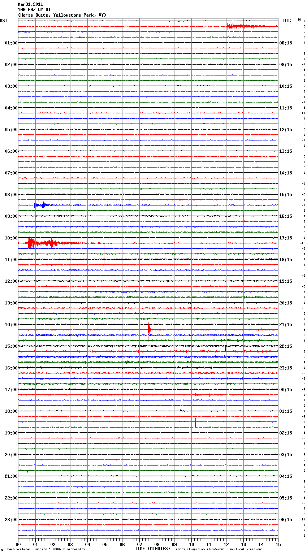The height and width of the screenshot is (554, 307).
Task: Click the 08:00 MST time label
Action: (x=11, y=195)
